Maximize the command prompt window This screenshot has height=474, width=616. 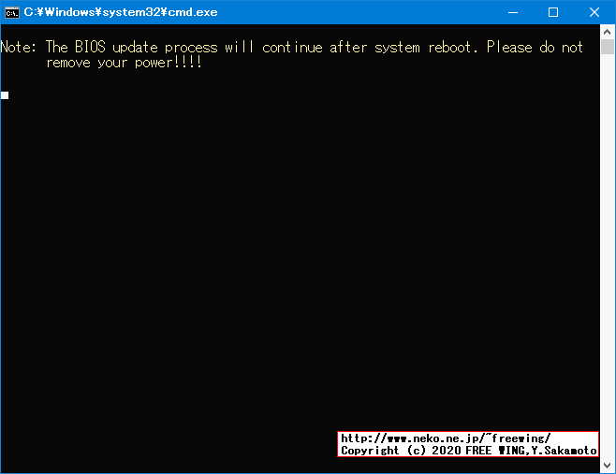pos(553,12)
